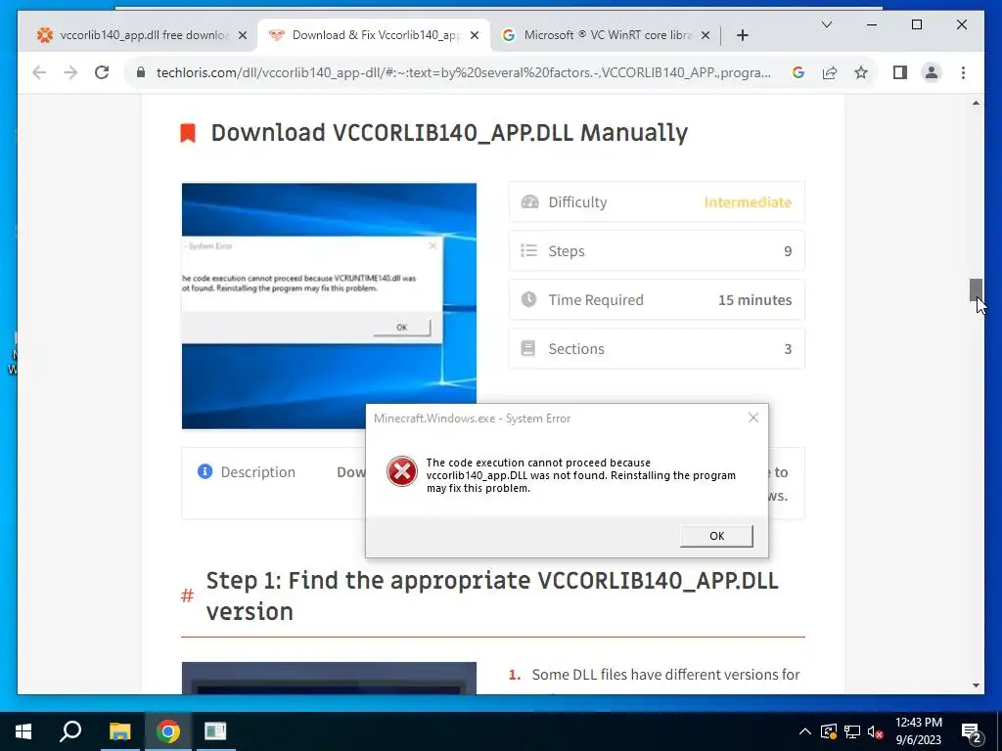Click the Steps list icon
The image size is (1002, 751).
[x=529, y=250]
